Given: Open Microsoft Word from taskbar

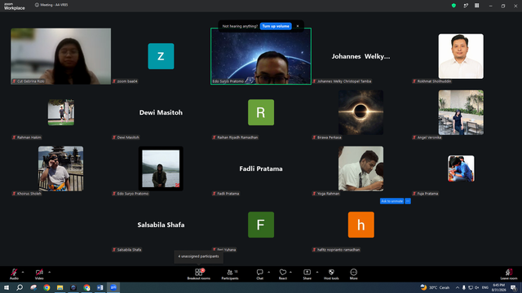Looking at the screenshot, I should (x=100, y=287).
